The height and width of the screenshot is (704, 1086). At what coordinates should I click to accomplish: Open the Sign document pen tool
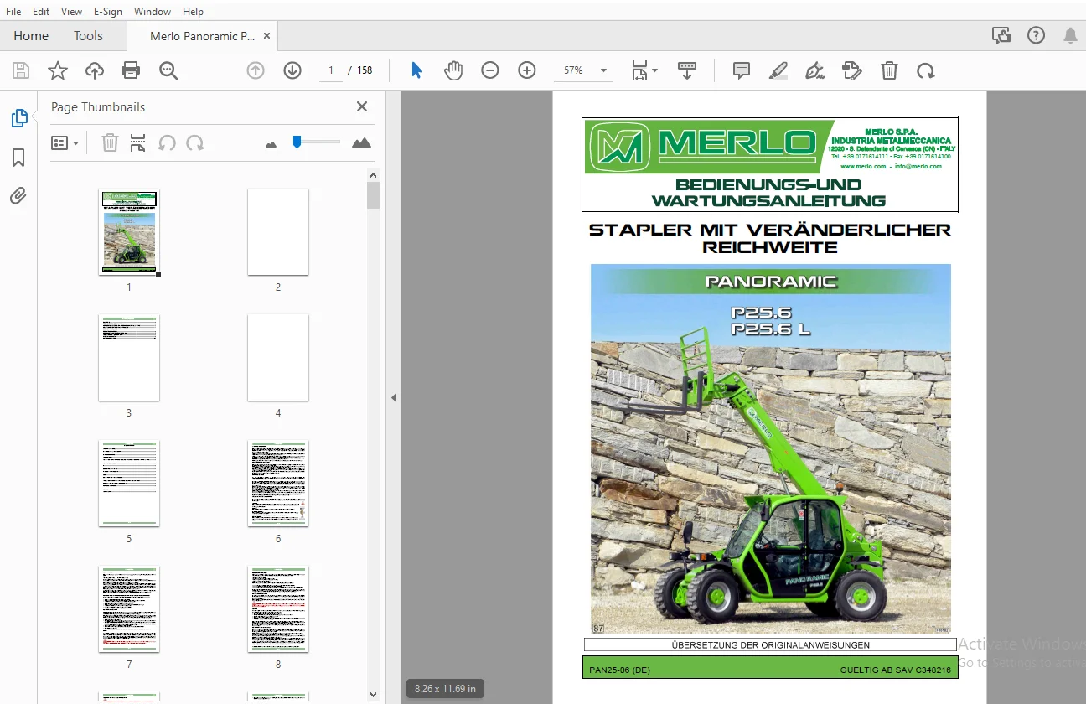tap(814, 70)
